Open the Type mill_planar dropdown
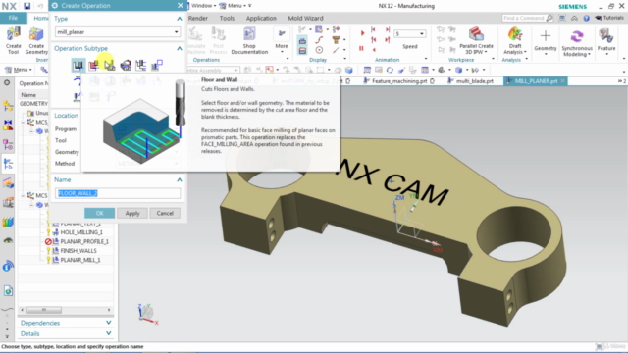This screenshot has width=628, height=353. [x=118, y=32]
